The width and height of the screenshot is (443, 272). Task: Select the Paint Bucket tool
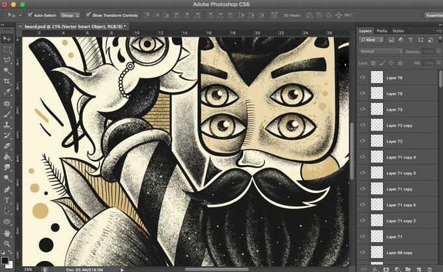(x=7, y=157)
